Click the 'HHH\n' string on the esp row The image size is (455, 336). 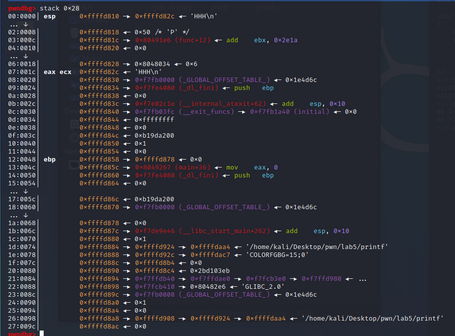[204, 16]
